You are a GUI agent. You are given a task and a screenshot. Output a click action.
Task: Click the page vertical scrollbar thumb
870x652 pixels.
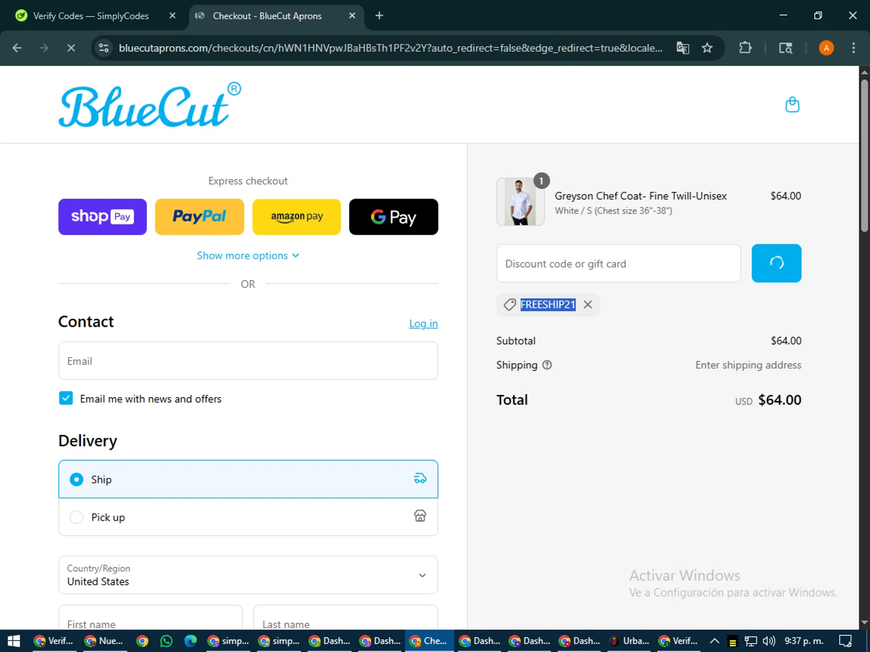pos(864,155)
